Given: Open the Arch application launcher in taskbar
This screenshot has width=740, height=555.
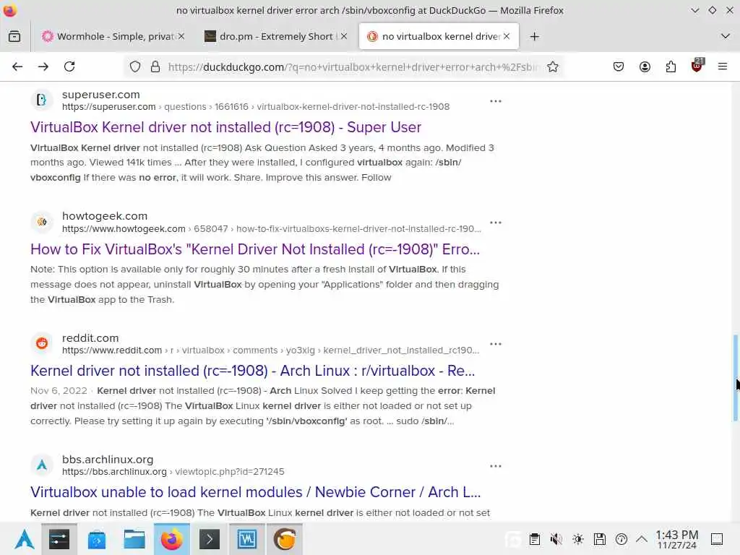Looking at the screenshot, I should pyautogui.click(x=24, y=539).
